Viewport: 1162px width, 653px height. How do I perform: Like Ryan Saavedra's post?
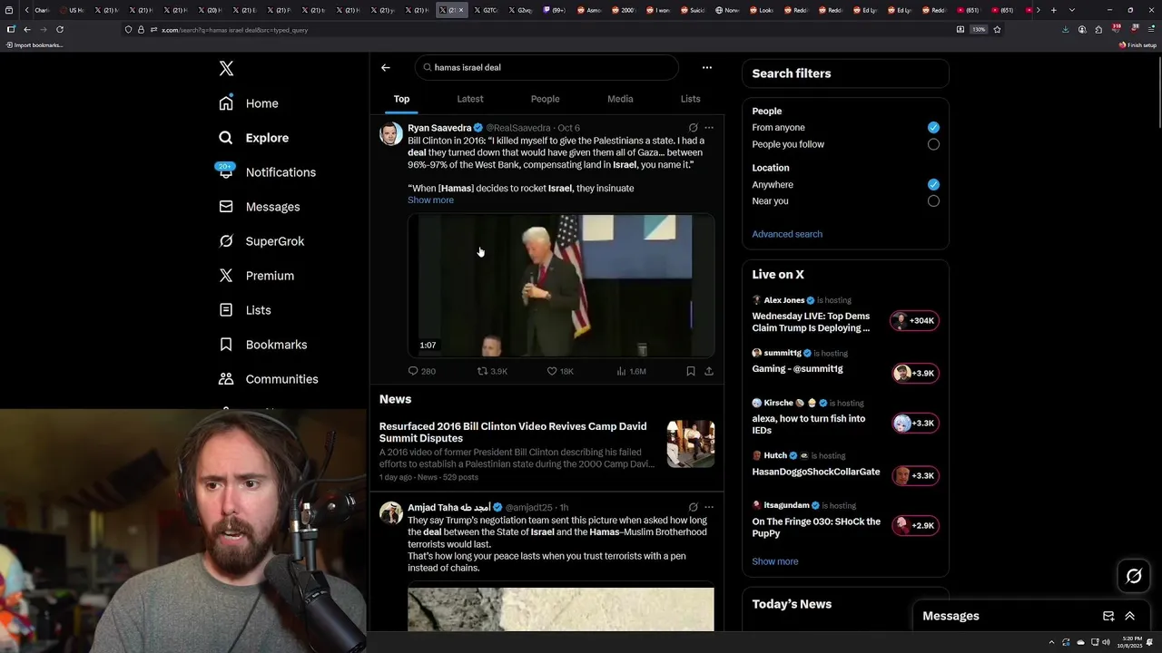[559, 371]
